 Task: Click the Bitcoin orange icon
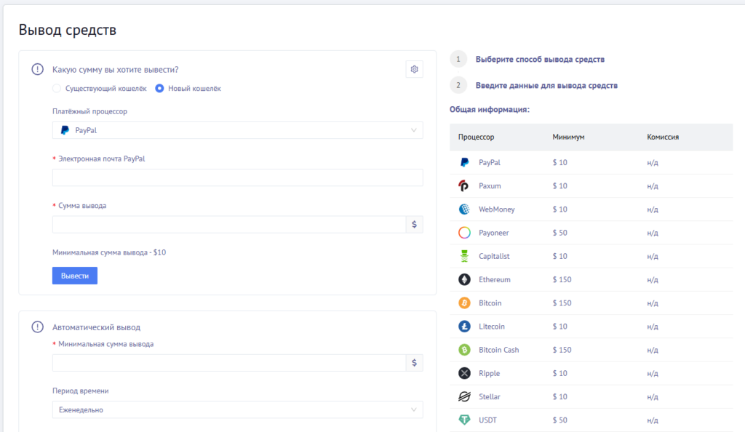pyautogui.click(x=464, y=303)
